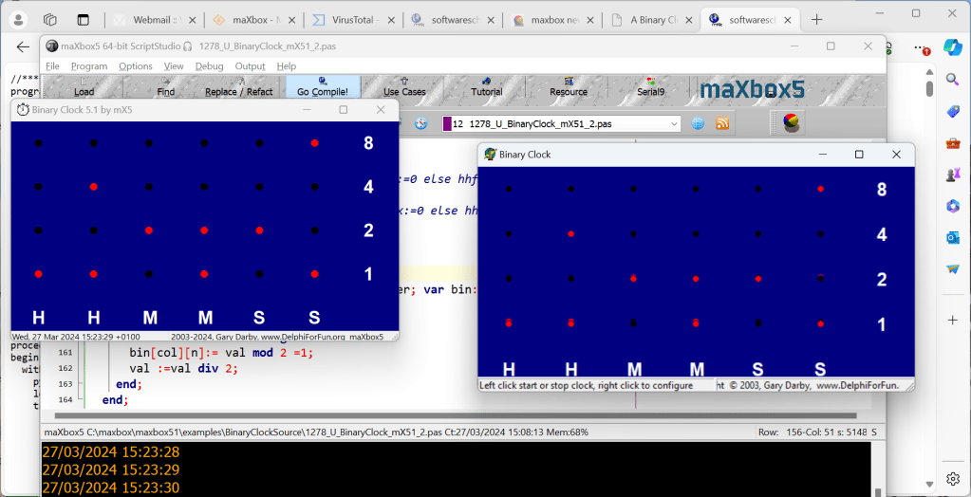Open the Resource toolbar item

point(568,87)
